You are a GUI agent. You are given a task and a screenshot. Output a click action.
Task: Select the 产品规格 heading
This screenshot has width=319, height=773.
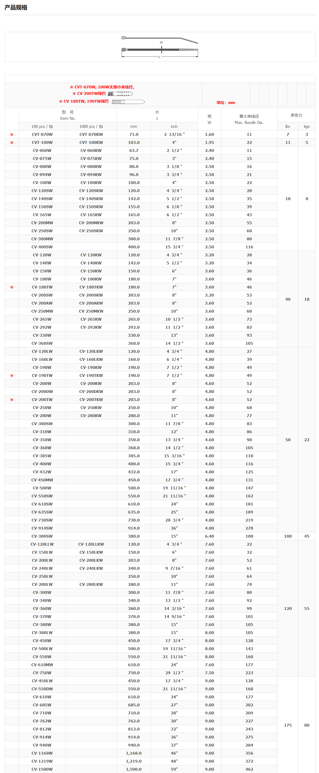click(x=16, y=8)
